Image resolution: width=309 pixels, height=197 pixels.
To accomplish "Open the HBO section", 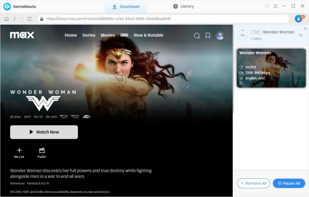I will [124, 35].
